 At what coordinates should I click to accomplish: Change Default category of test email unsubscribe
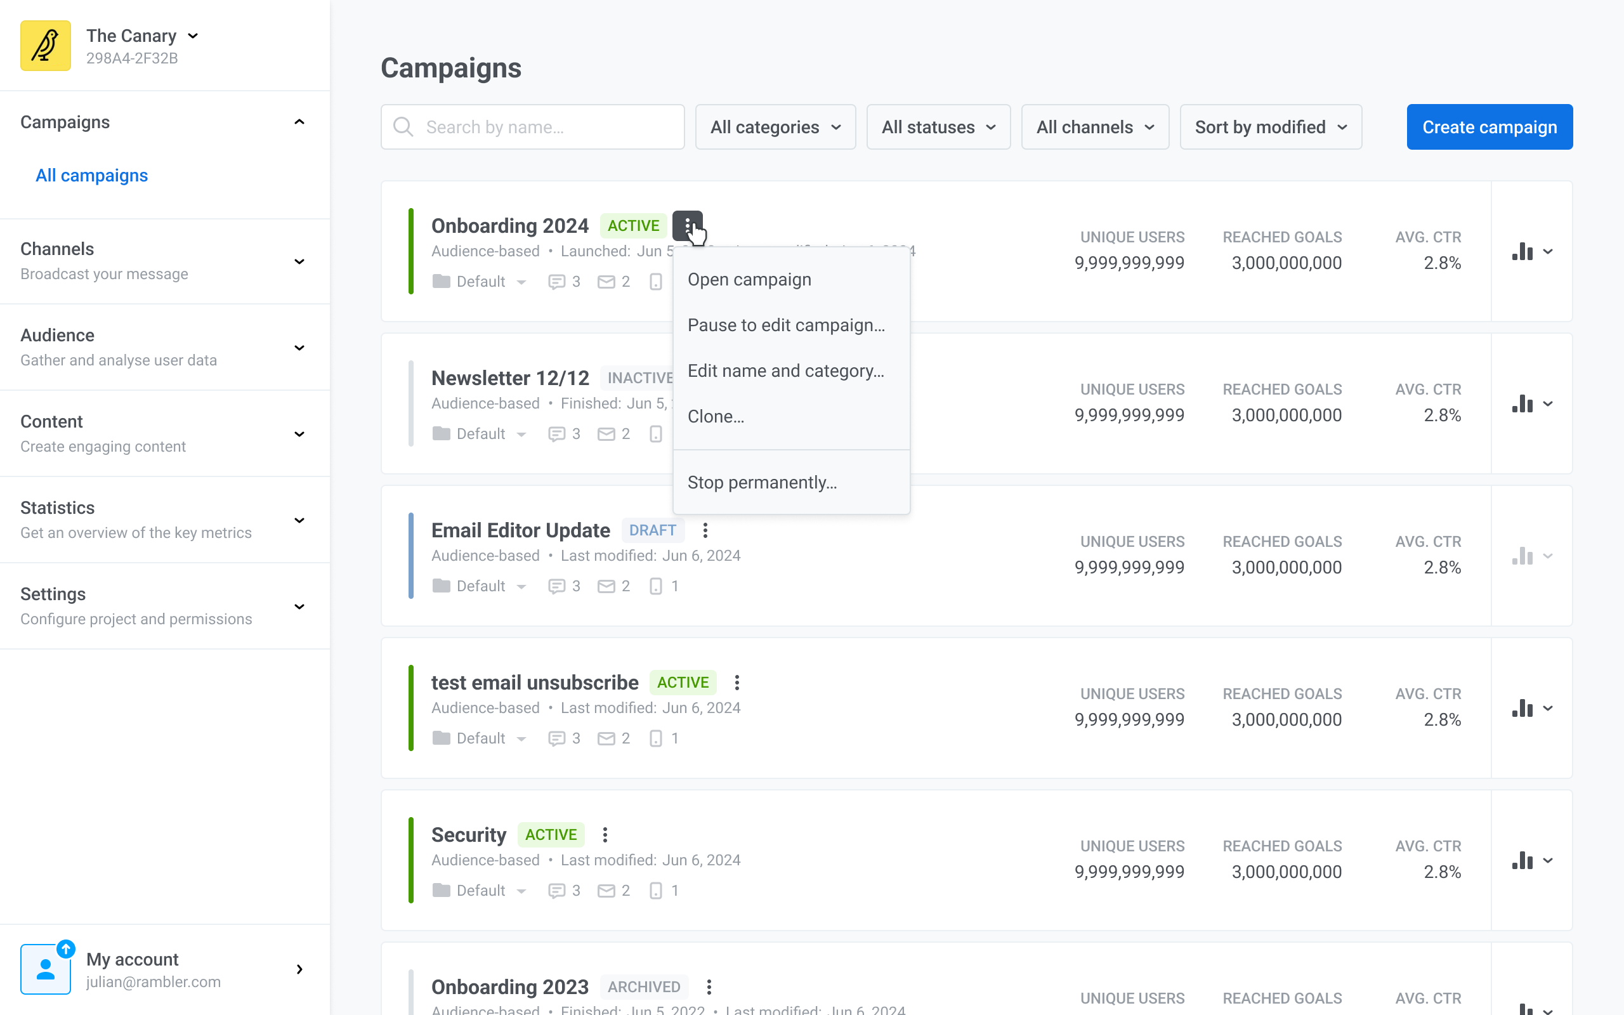[x=479, y=738]
